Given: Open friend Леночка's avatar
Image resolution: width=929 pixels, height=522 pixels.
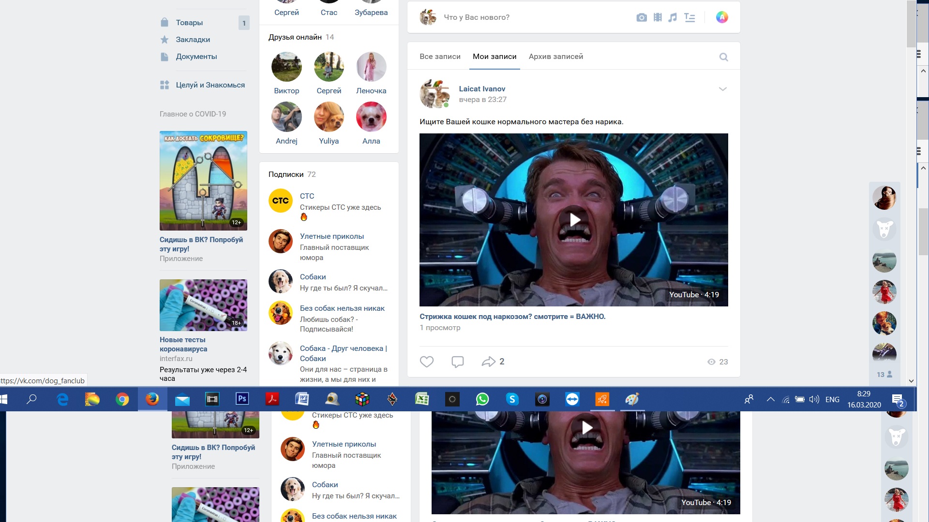Looking at the screenshot, I should (371, 67).
